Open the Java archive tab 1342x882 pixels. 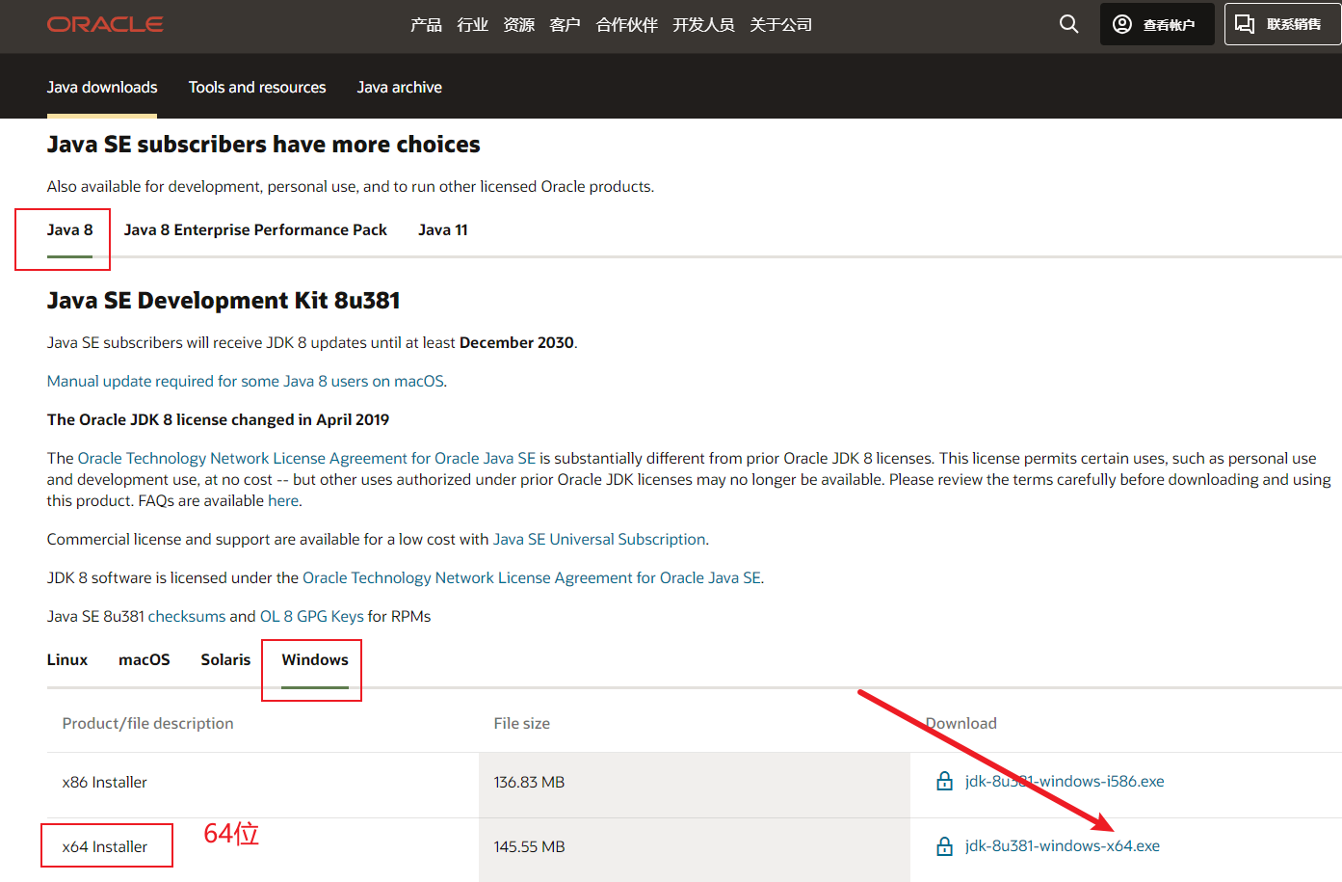[399, 87]
